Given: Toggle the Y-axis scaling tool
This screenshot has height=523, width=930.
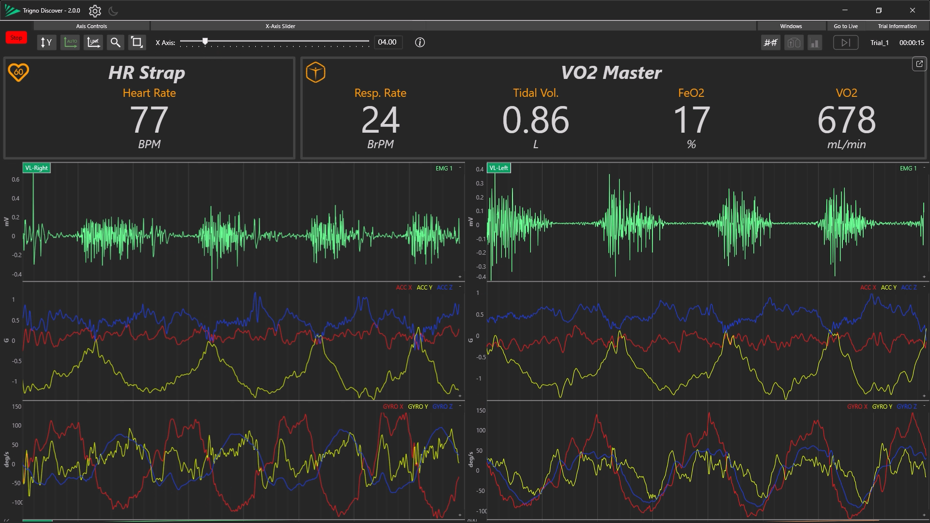Looking at the screenshot, I should click(x=46, y=43).
